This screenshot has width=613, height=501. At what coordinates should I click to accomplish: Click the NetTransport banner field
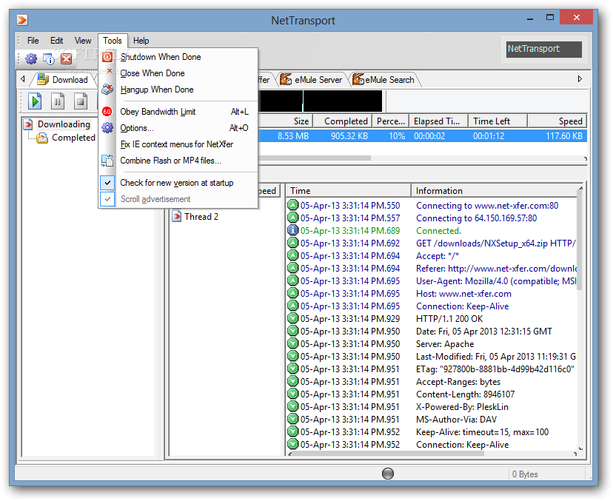pyautogui.click(x=544, y=50)
